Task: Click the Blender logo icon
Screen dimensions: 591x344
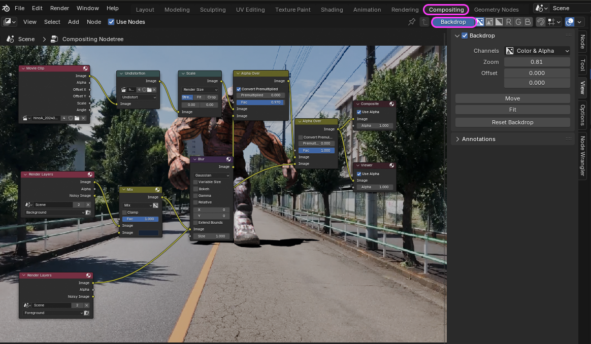Action: (6, 8)
